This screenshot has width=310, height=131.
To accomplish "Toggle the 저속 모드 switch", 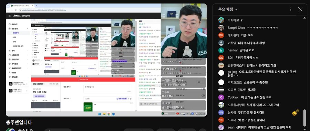I will point(203,96).
